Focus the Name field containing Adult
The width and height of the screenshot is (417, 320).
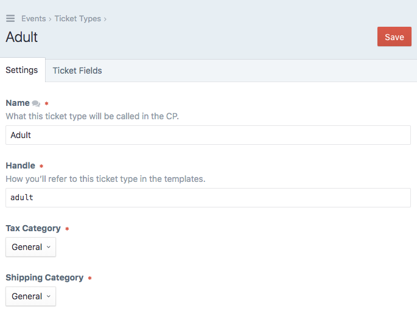[208, 135]
